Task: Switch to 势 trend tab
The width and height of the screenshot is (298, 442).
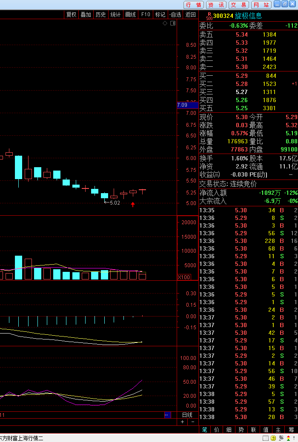Action: pos(241,430)
